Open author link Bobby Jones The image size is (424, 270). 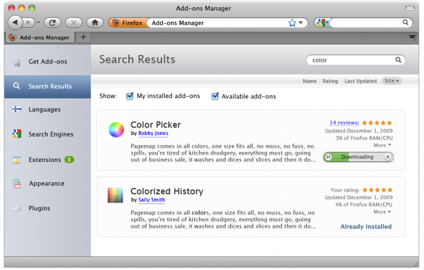(153, 133)
